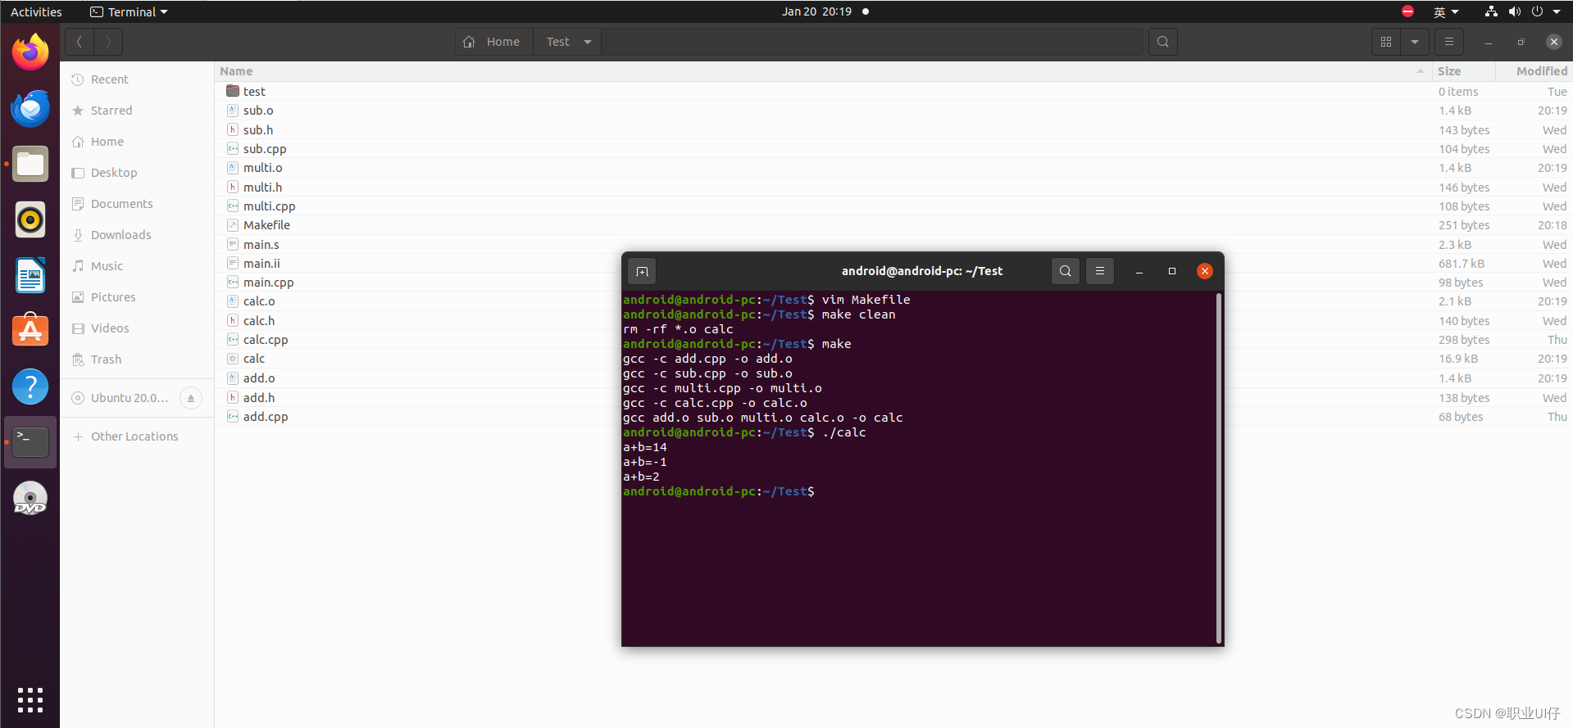Image resolution: width=1573 pixels, height=728 pixels.
Task: Click the search icon in the Files header bar
Action: (1162, 42)
